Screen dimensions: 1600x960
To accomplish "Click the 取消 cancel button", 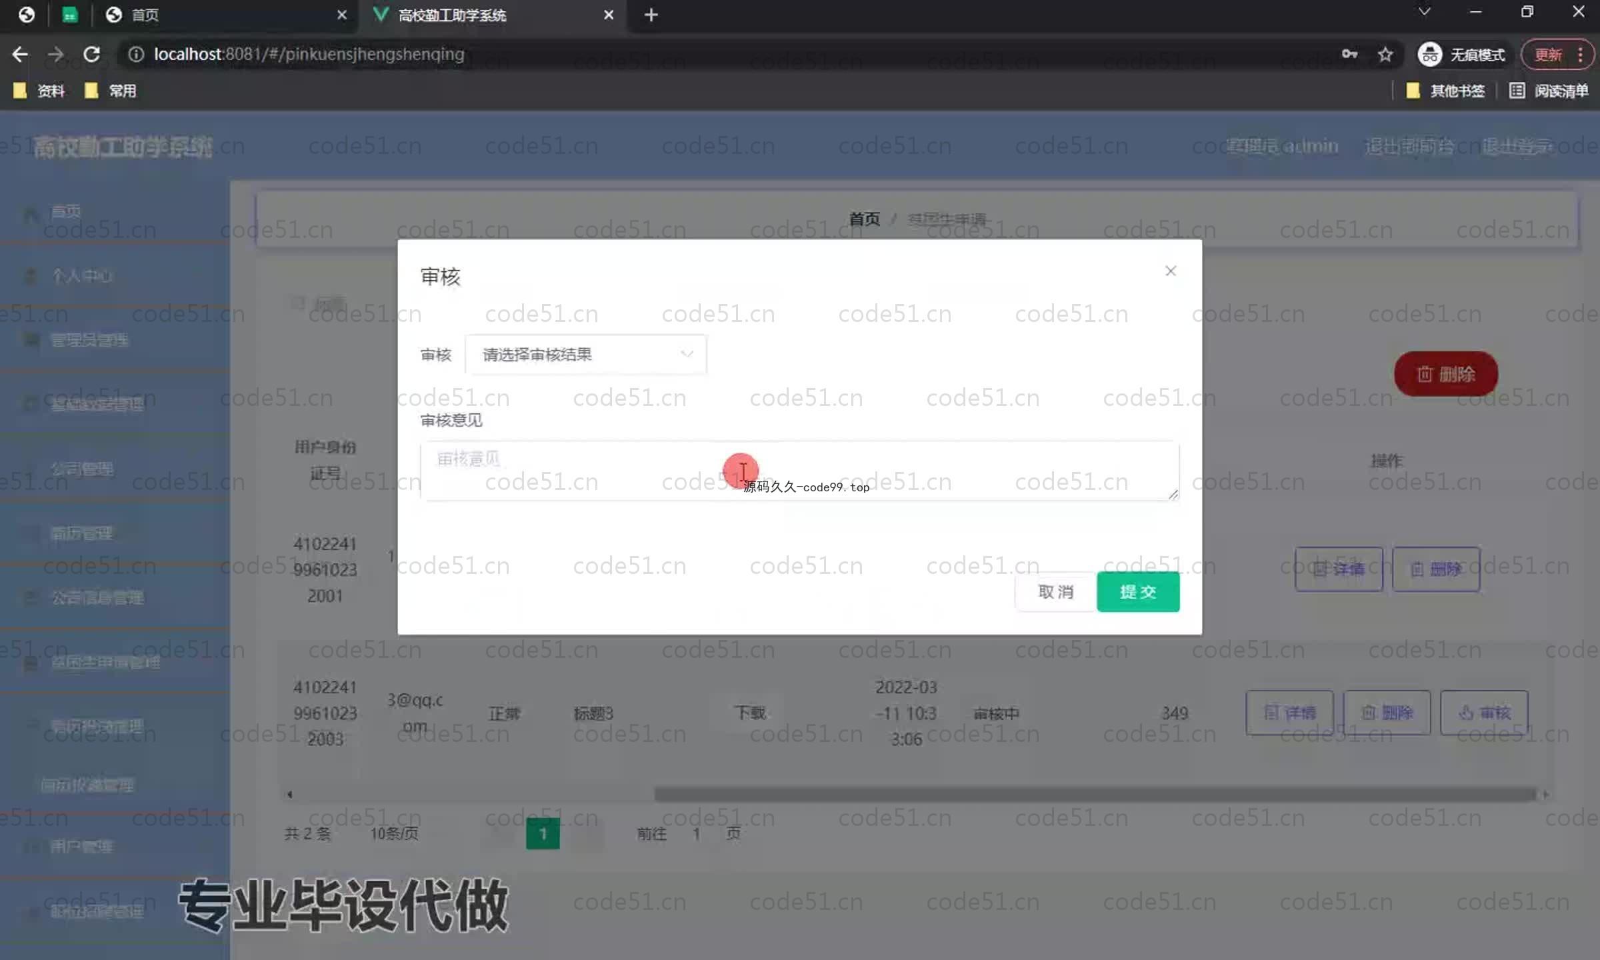I will click(x=1055, y=591).
